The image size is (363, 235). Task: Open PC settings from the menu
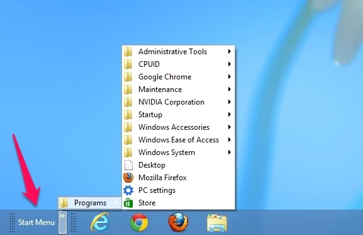pos(179,190)
